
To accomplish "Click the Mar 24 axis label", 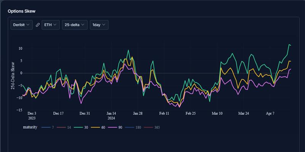I will (x=244, y=114).
